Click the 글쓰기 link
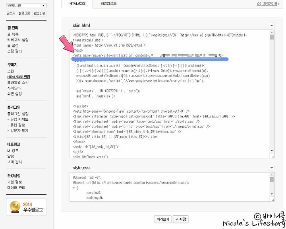Image resolution: width=286 pixels, height=229 pixels. click(11, 14)
